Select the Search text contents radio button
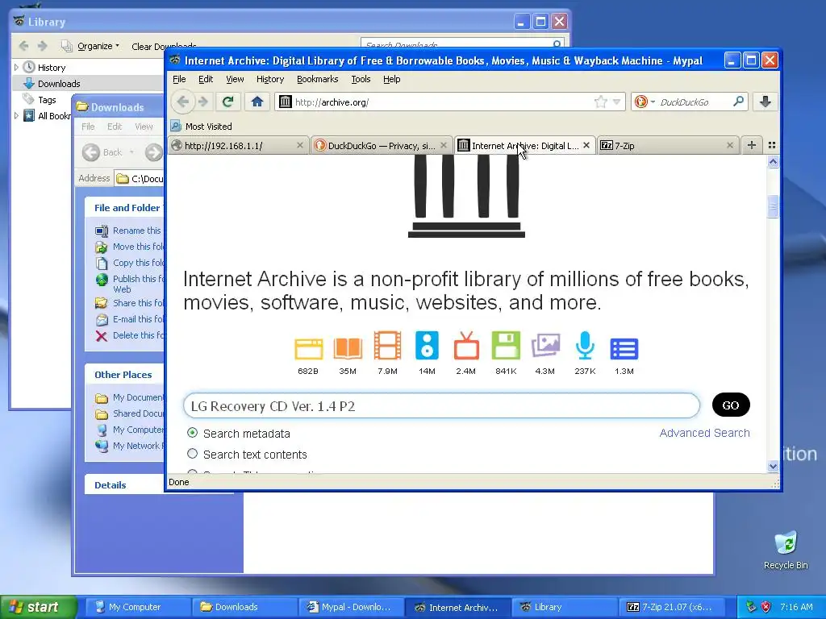Viewport: 826px width, 619px height. point(192,454)
